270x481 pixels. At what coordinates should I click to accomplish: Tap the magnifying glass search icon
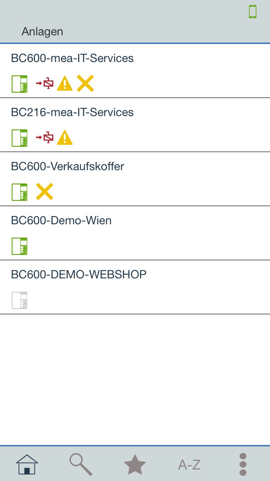[x=81, y=464]
